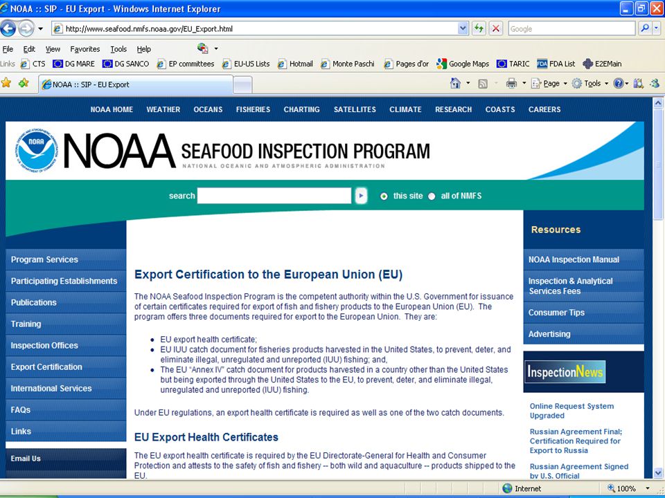Click the vertical scrollbar thumb
The height and width of the screenshot is (498, 665).
click(x=658, y=164)
